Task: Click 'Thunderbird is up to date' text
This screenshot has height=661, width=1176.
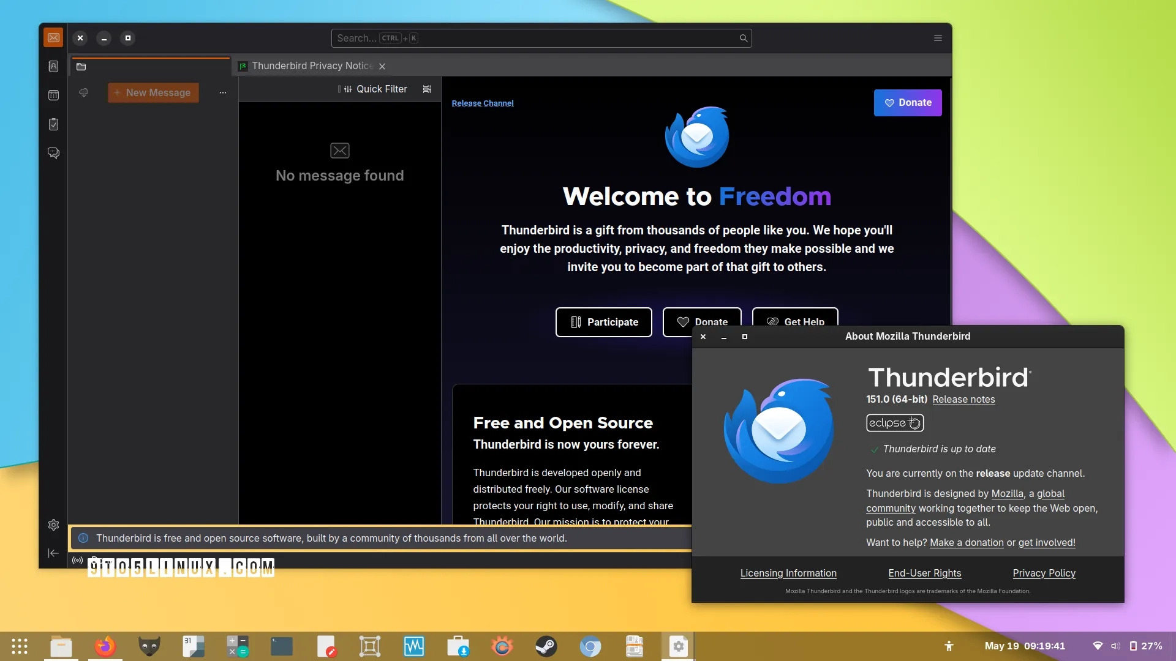Action: pos(939,449)
